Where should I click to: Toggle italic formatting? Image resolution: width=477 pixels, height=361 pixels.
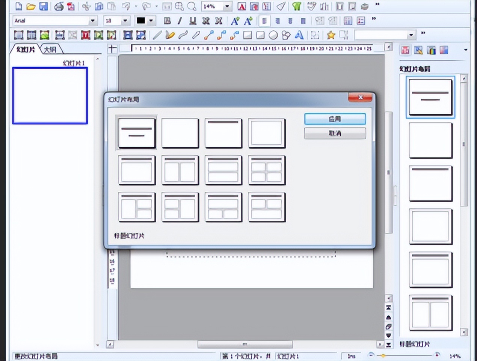click(x=180, y=21)
